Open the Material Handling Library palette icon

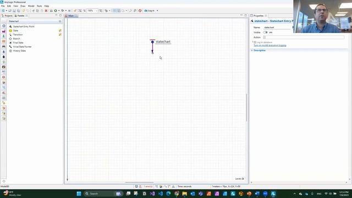pyautogui.click(x=4, y=31)
